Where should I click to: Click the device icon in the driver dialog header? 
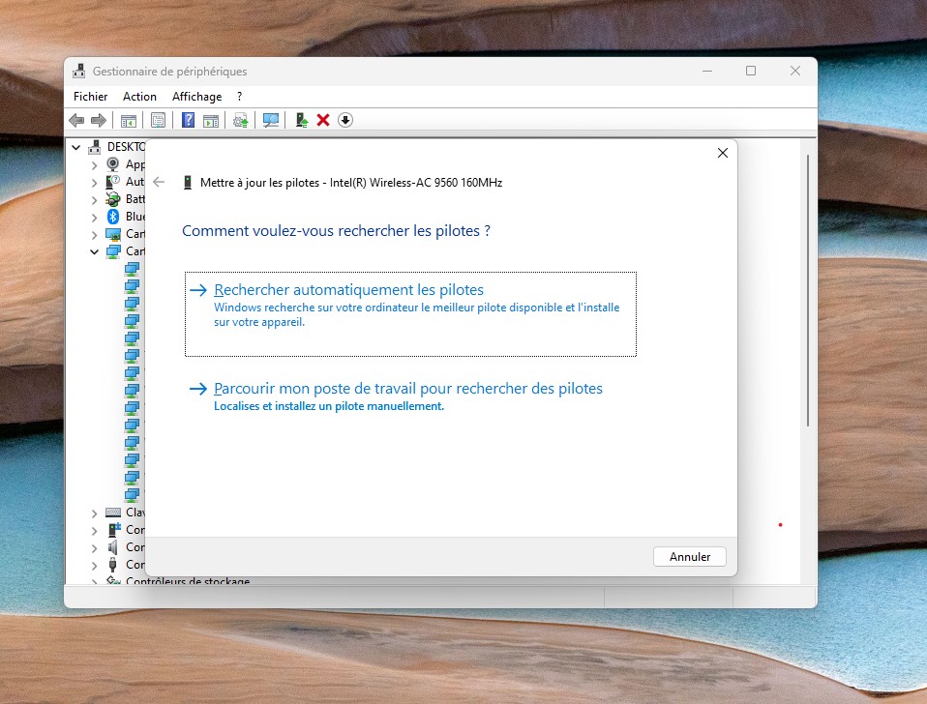point(188,183)
